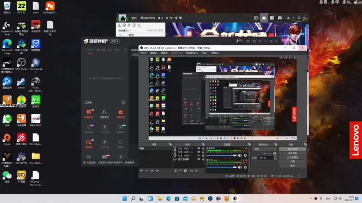Open the 文件(F) menu in OBS
Screen dimensions: 362x203
tap(143, 53)
